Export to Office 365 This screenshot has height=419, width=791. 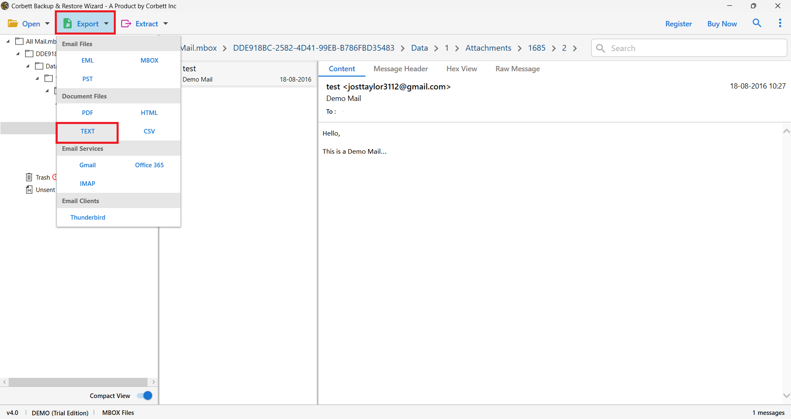click(x=149, y=165)
